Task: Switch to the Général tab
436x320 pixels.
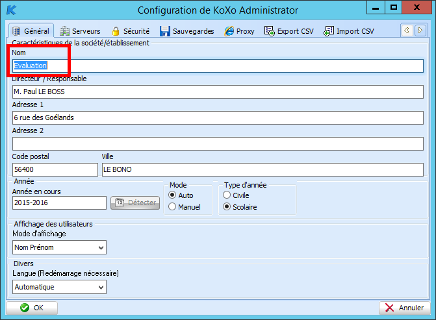Action: click(x=31, y=31)
